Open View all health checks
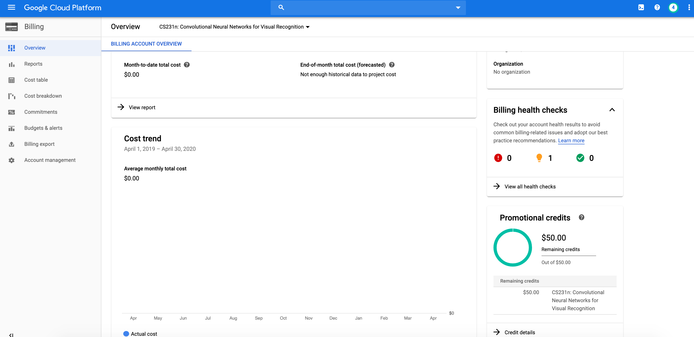Screen dimensions: 694x337 pos(530,187)
